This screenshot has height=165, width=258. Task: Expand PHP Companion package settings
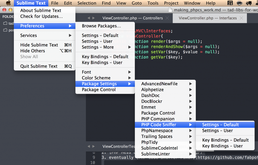[x=165, y=119]
